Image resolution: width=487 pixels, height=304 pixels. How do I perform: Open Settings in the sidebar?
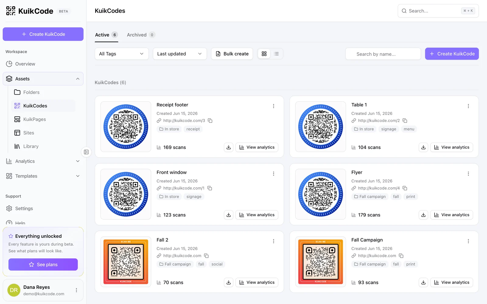point(43,209)
